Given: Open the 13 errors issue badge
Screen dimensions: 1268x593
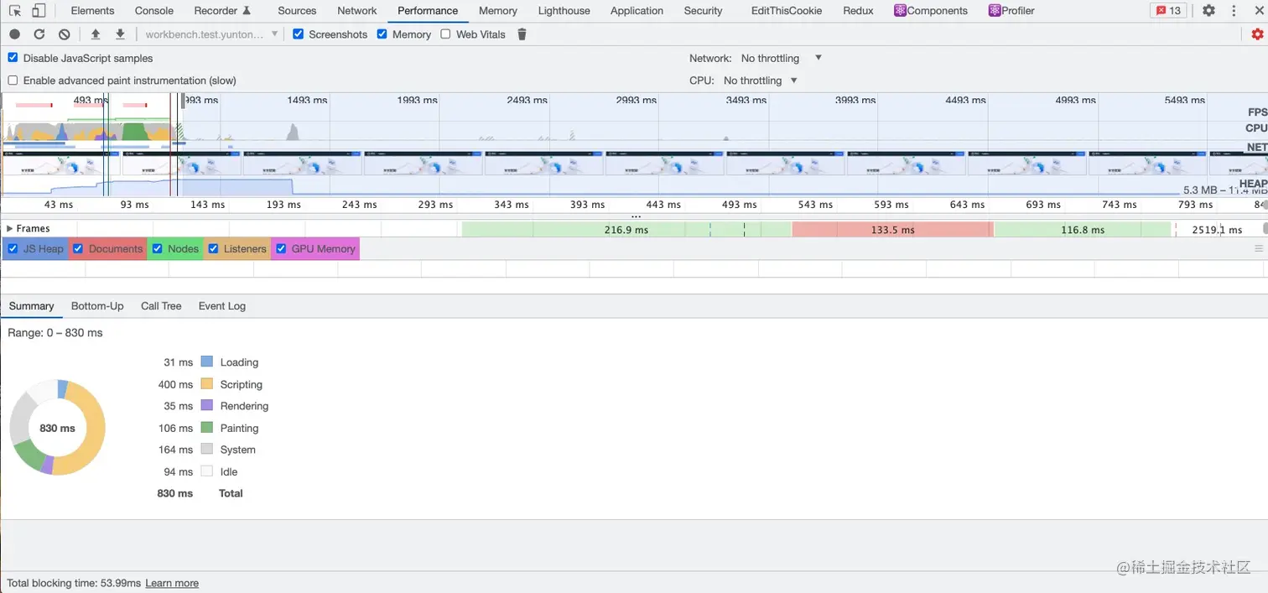Looking at the screenshot, I should (x=1168, y=11).
